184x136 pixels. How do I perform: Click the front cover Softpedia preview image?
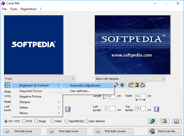click(x=34, y=45)
